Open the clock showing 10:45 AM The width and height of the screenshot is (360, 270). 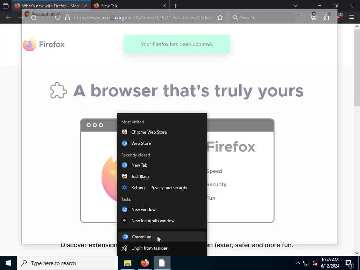click(330, 263)
